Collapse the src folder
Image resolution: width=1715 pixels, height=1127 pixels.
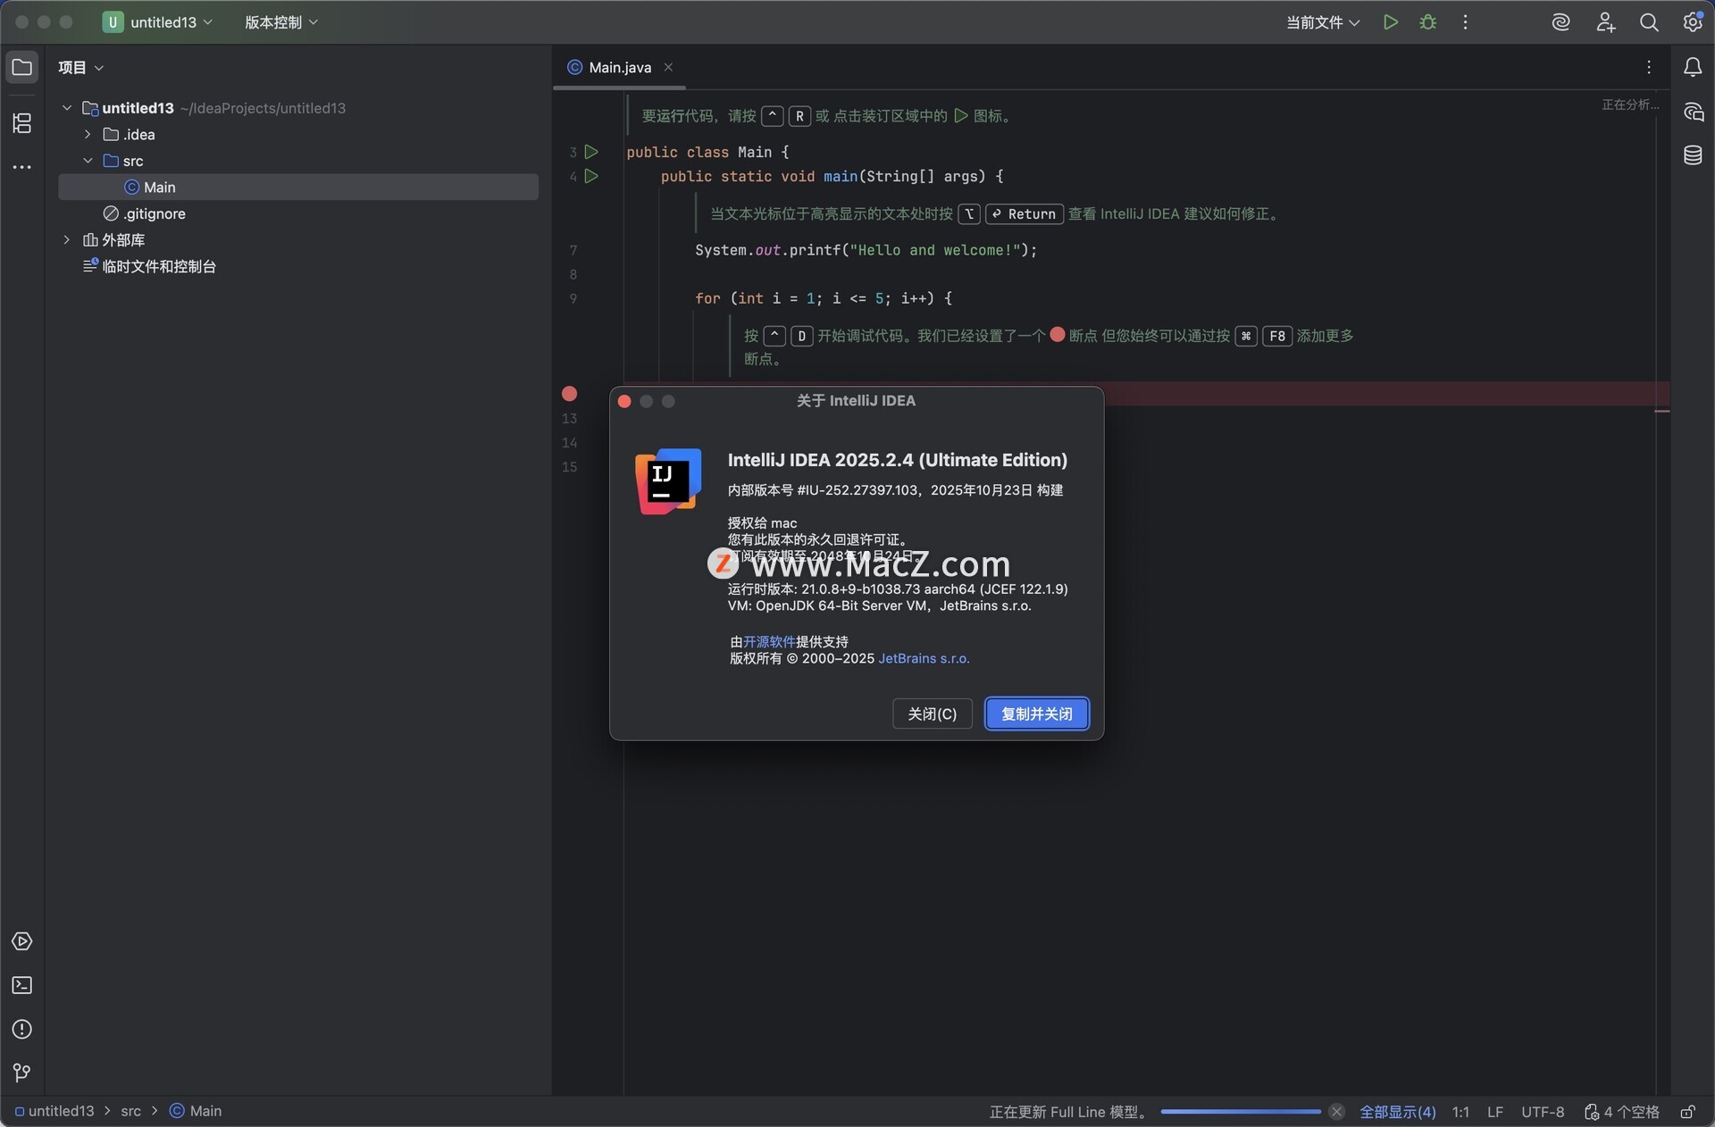(88, 161)
